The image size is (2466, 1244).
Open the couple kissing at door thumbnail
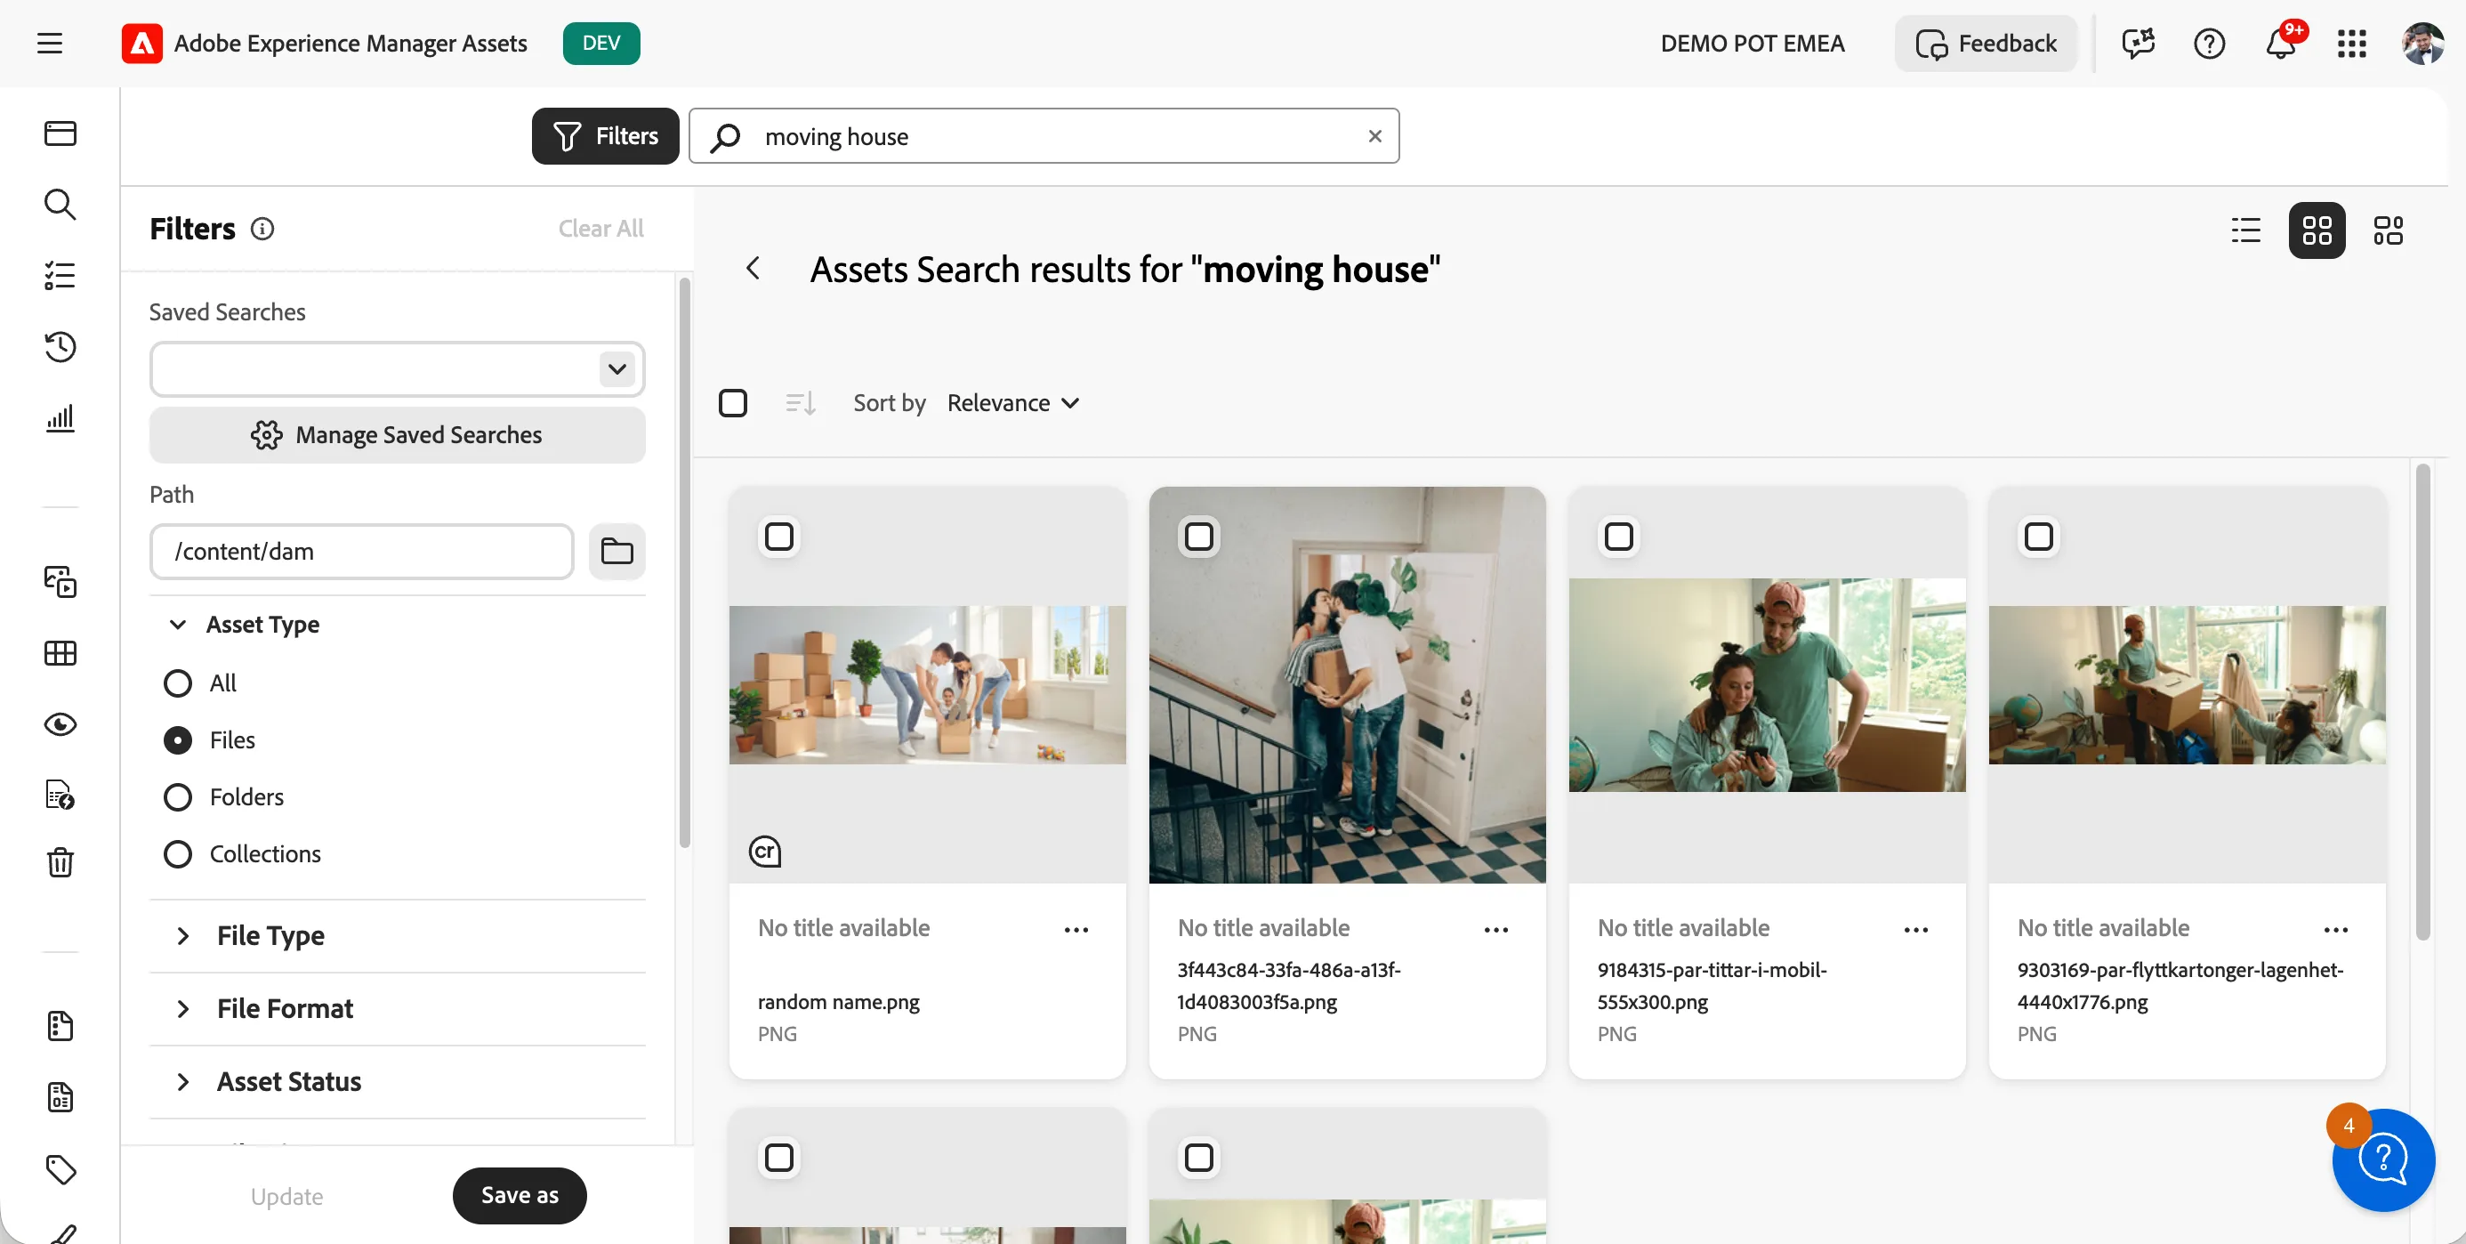[x=1347, y=684]
